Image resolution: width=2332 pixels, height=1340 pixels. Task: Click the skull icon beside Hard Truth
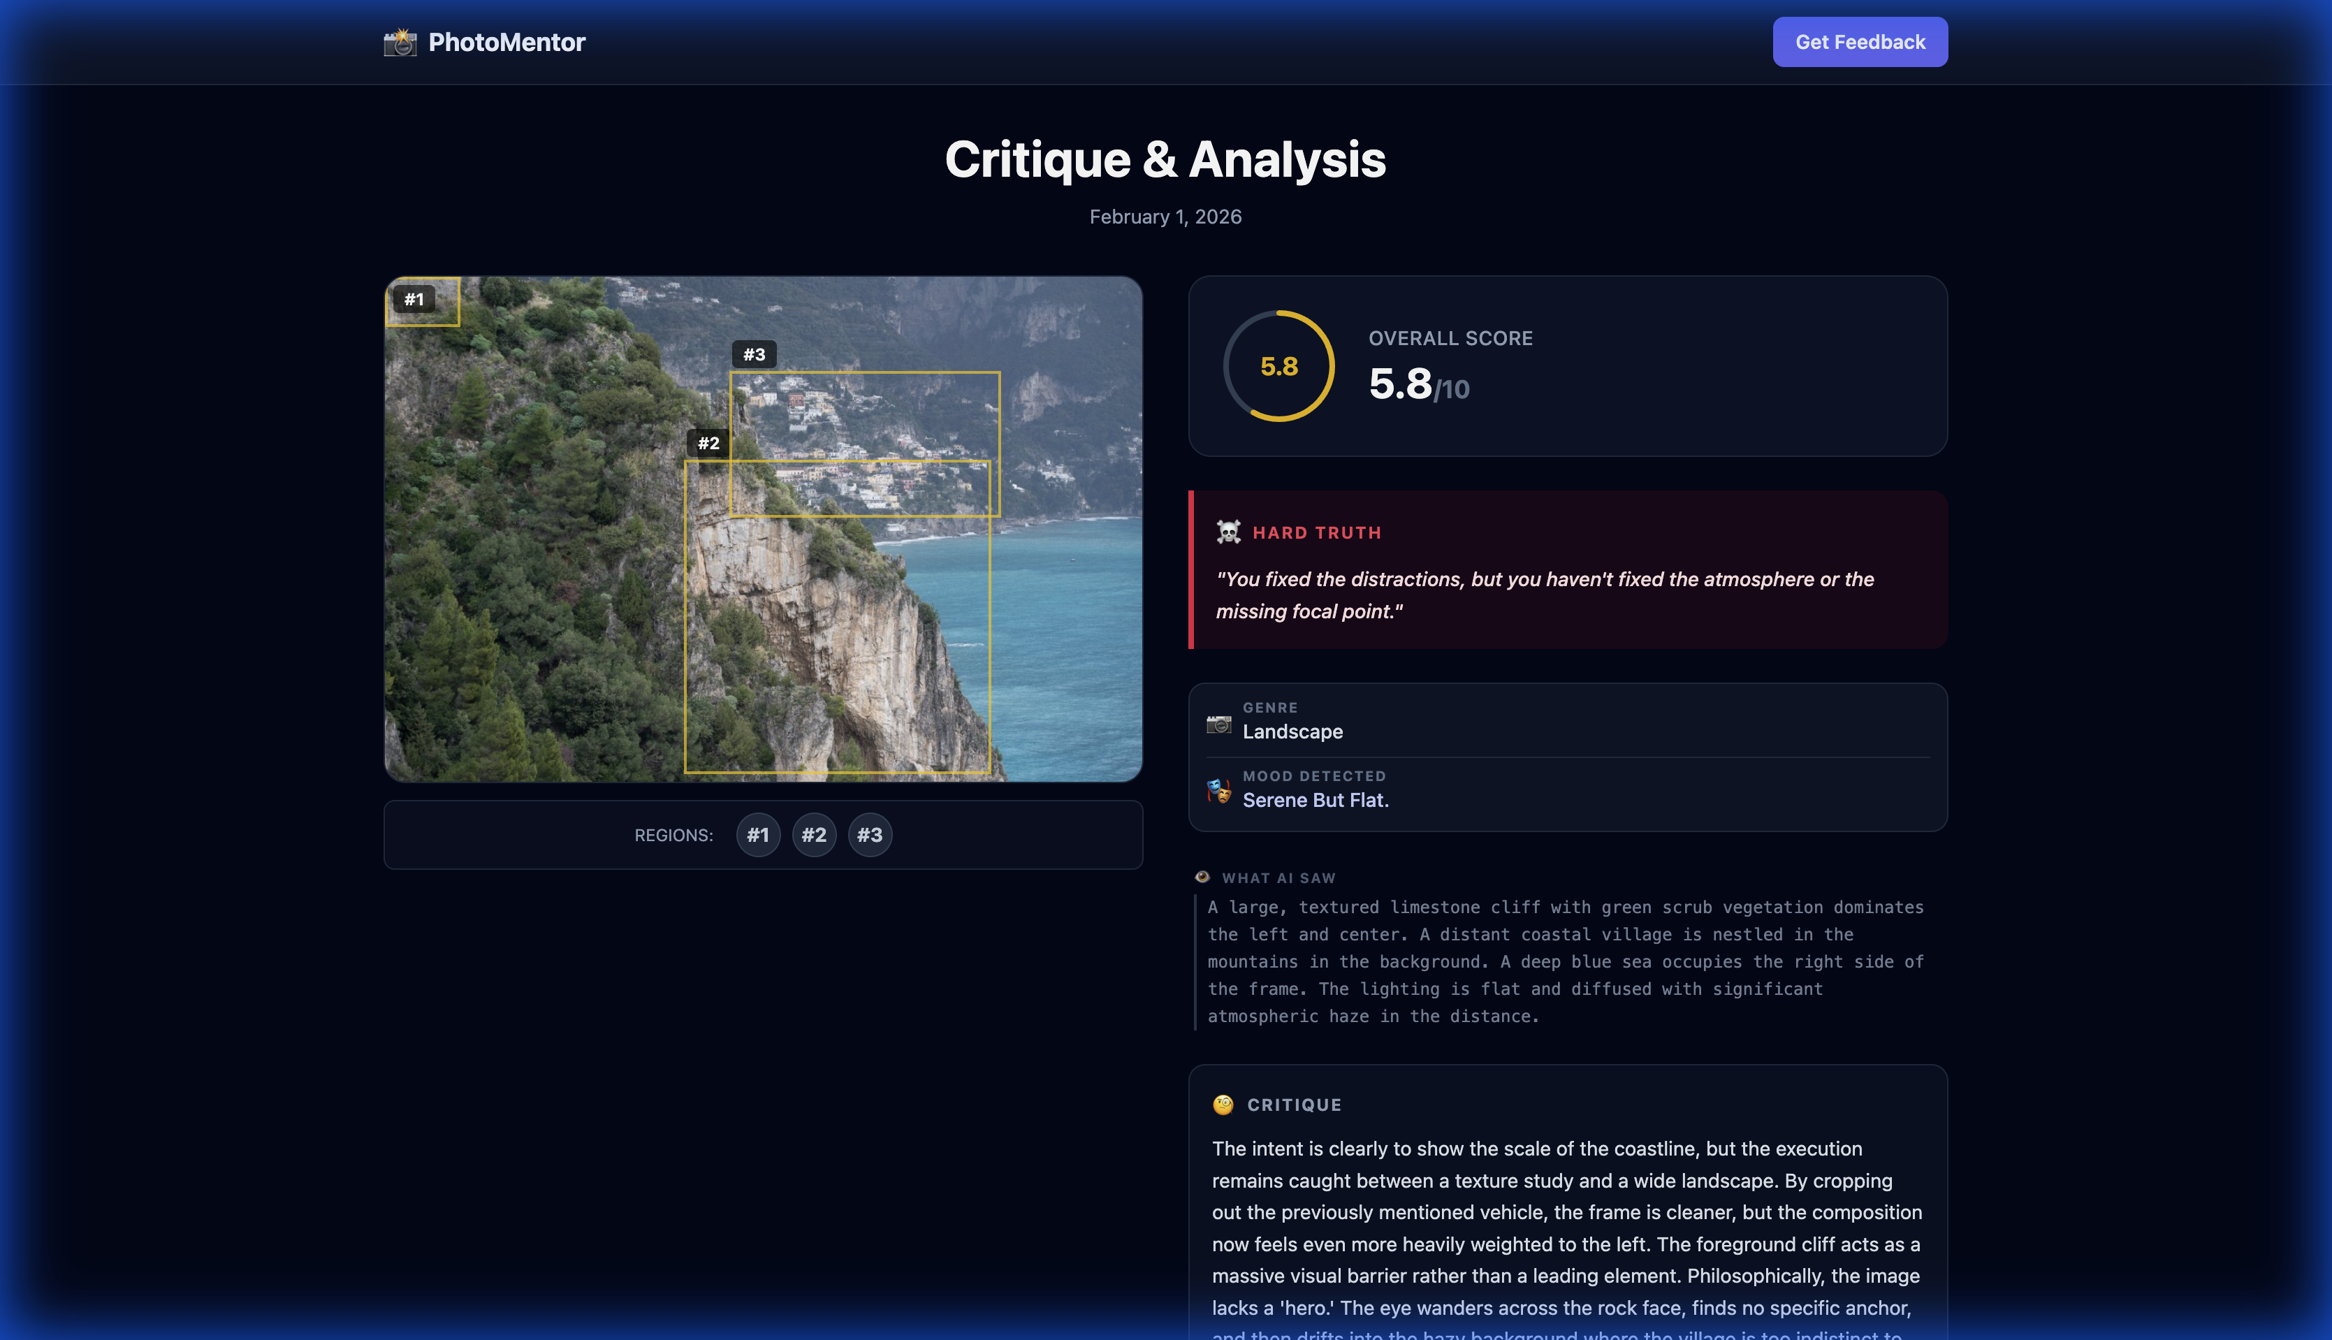(x=1227, y=532)
